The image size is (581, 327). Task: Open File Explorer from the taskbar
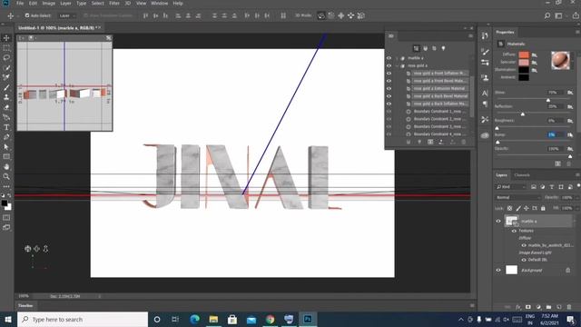[213, 319]
